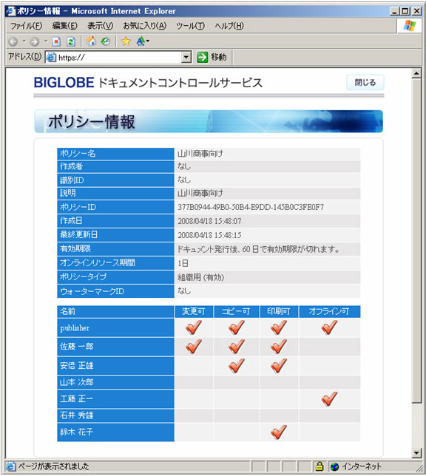
Task: Click the Back navigation arrow
Action: pos(13,41)
